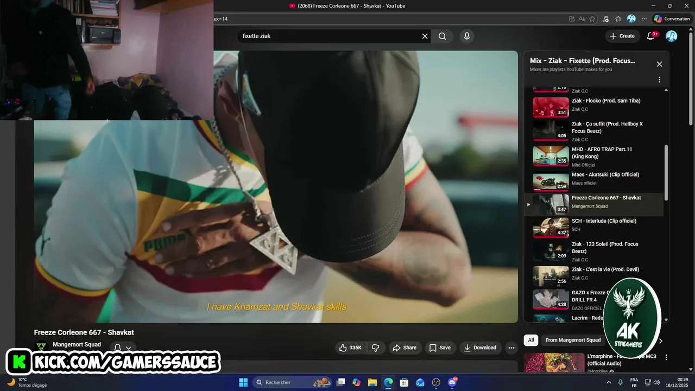Click the taskbar Rechercher search box
The image size is (695, 391).
[x=293, y=382]
